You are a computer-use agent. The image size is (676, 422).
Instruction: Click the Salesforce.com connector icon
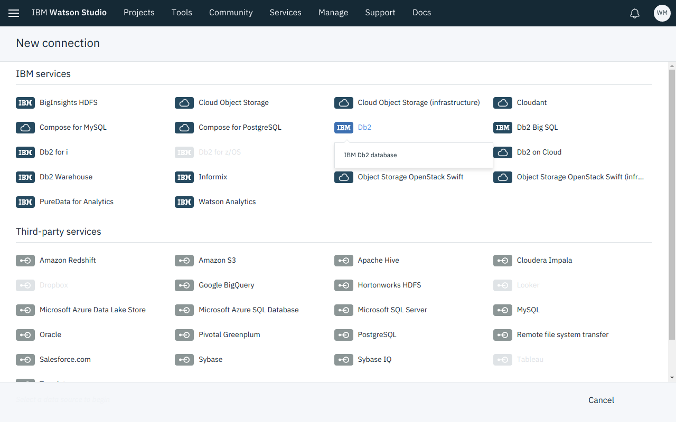coord(25,360)
